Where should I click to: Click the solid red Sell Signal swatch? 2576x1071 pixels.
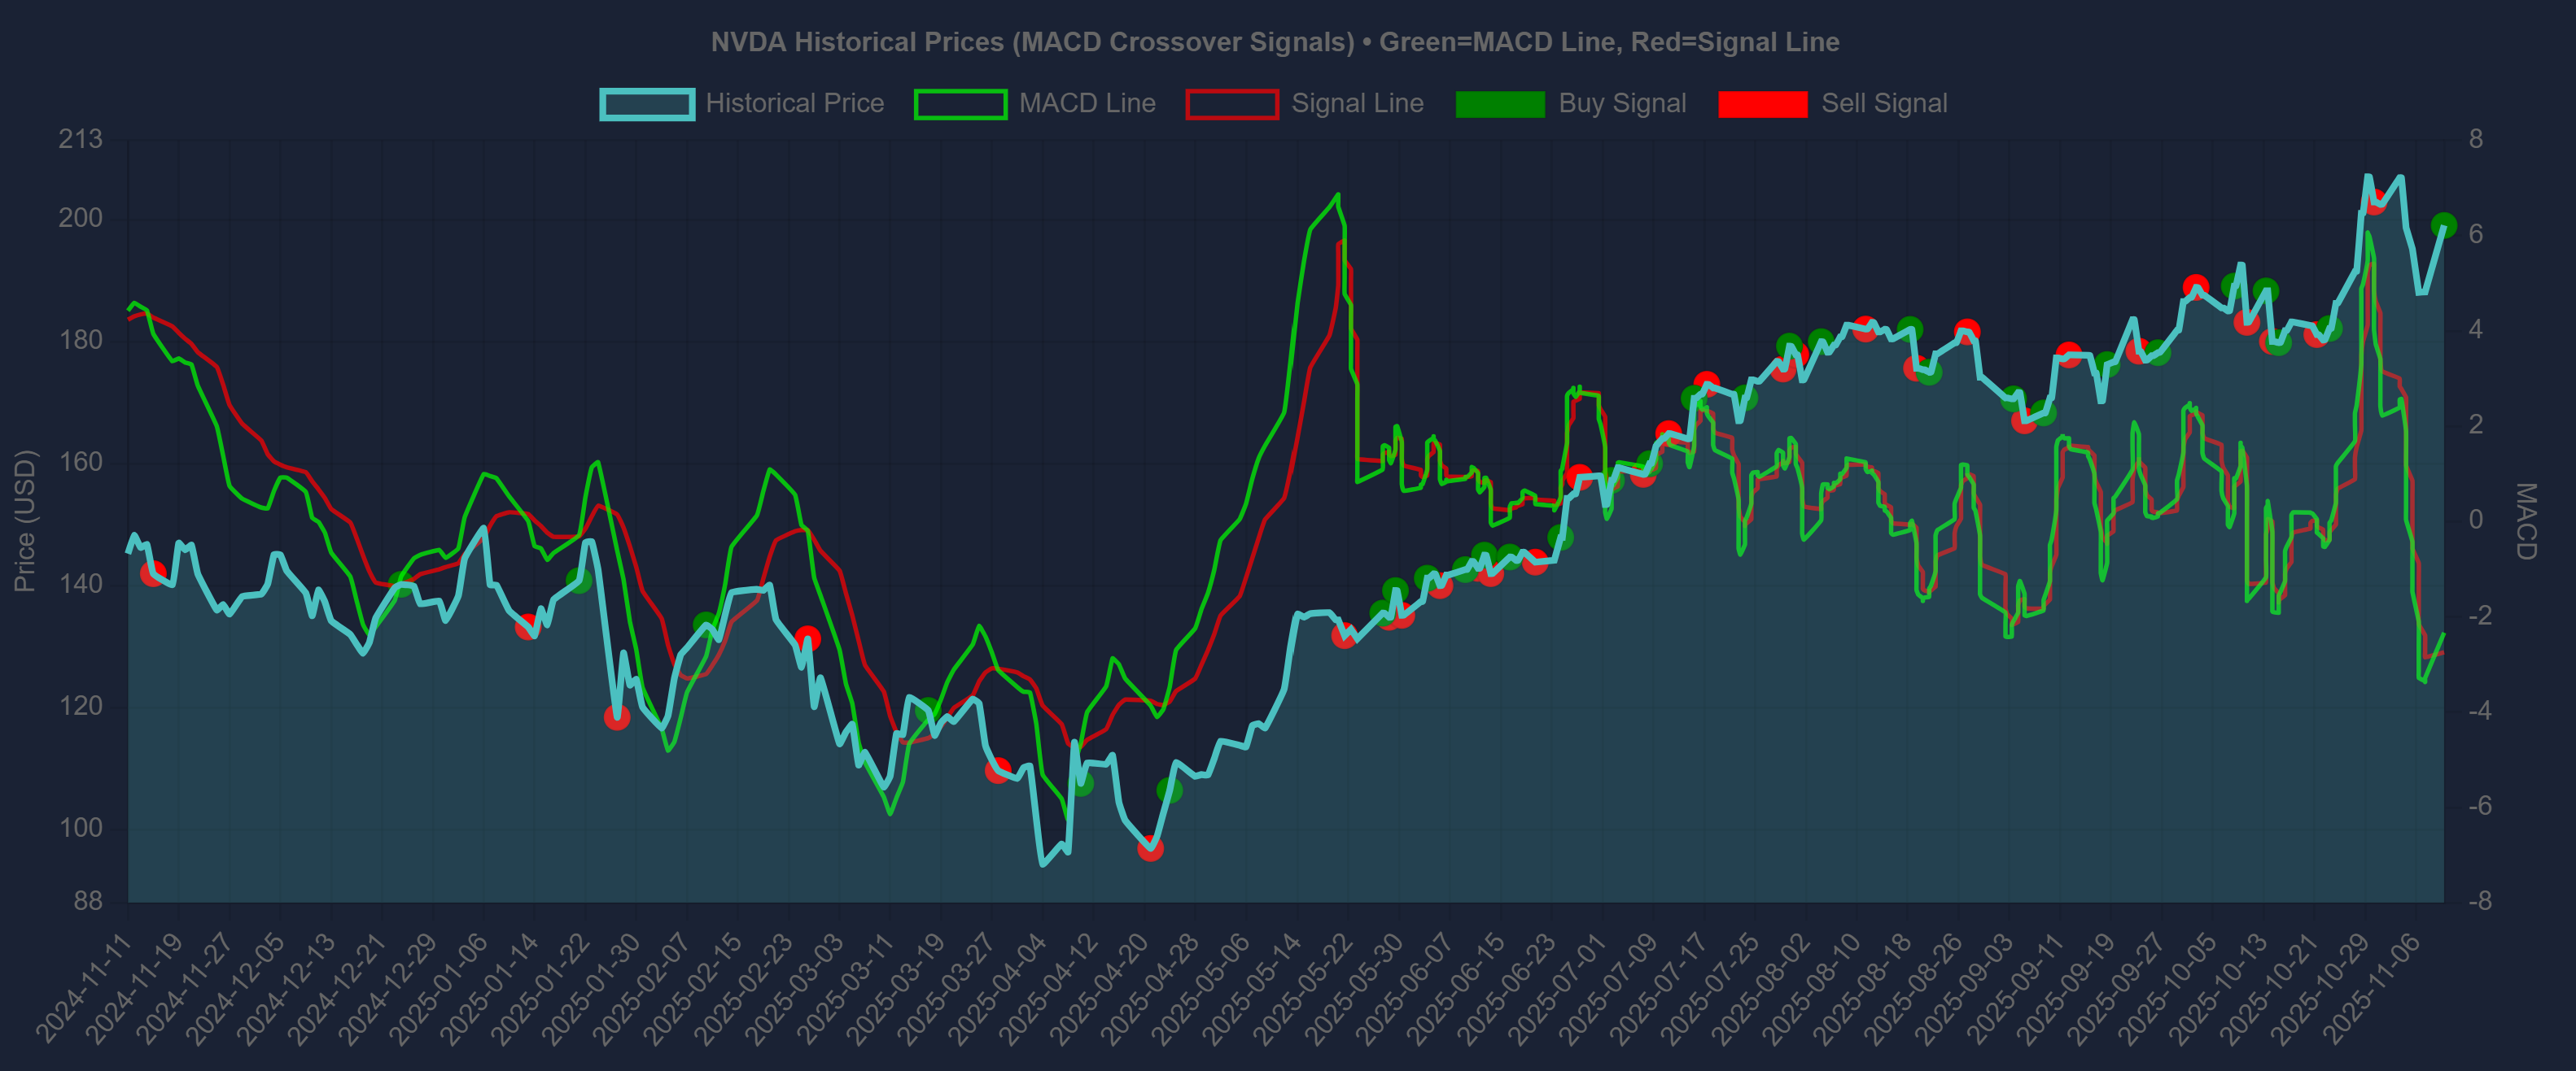[x=1763, y=104]
